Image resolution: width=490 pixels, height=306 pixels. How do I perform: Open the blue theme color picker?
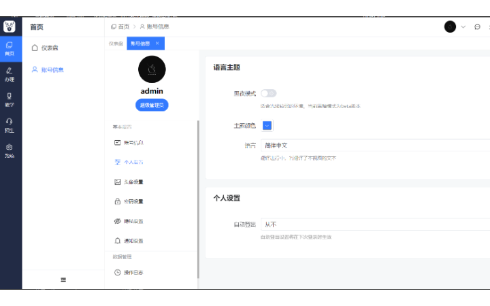[x=267, y=126]
